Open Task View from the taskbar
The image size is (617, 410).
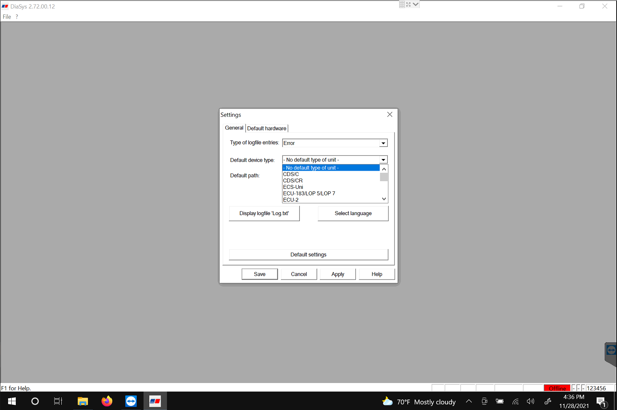pos(58,401)
